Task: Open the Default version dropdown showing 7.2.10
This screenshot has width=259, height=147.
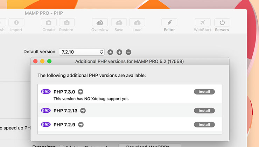Action: point(82,52)
